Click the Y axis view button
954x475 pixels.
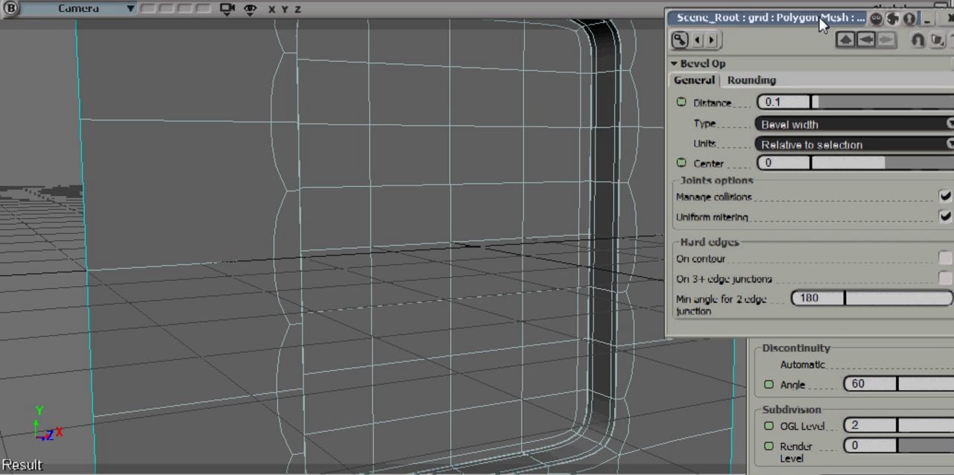coord(285,10)
